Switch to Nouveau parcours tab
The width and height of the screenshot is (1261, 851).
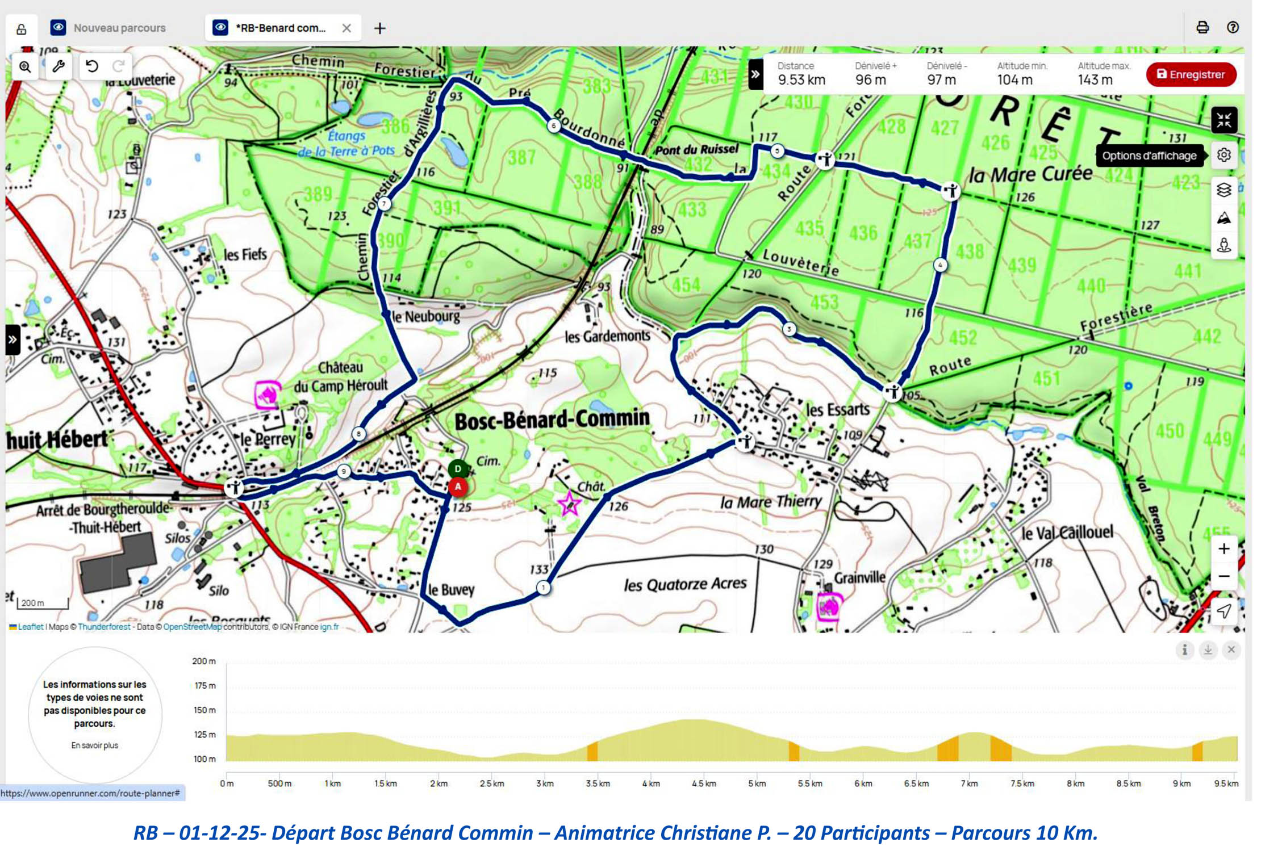tap(119, 28)
